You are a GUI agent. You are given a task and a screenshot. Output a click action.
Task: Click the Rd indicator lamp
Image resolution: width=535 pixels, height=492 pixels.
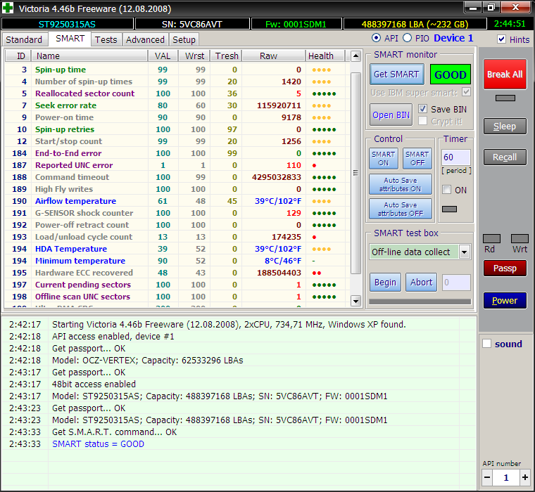pos(491,238)
